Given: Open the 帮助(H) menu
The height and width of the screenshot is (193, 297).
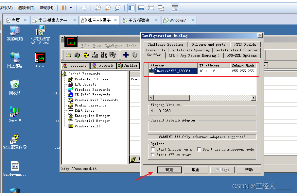Looking at the screenshot, I should [x=46, y=8].
